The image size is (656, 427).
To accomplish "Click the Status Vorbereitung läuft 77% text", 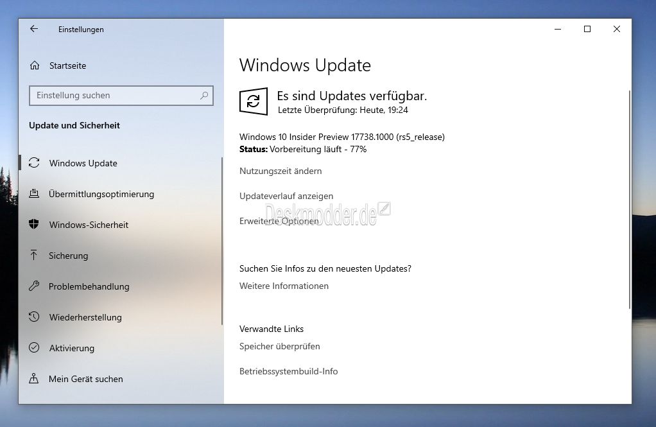I will click(x=303, y=149).
